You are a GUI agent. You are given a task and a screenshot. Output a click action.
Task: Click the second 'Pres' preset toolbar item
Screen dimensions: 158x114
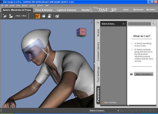[x=24, y=16]
